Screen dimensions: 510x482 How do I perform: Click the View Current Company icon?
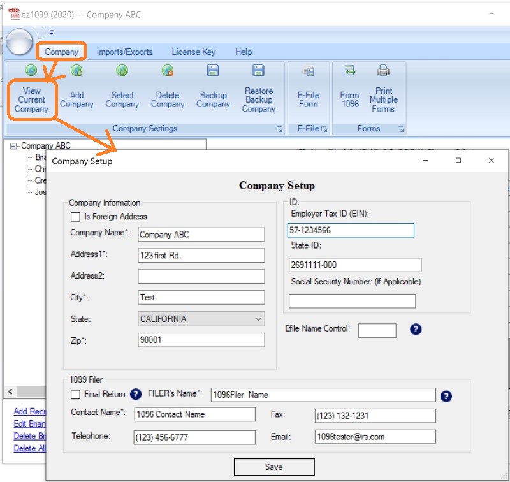click(31, 71)
